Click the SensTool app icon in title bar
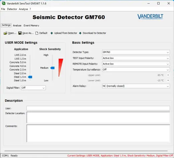 4,3
